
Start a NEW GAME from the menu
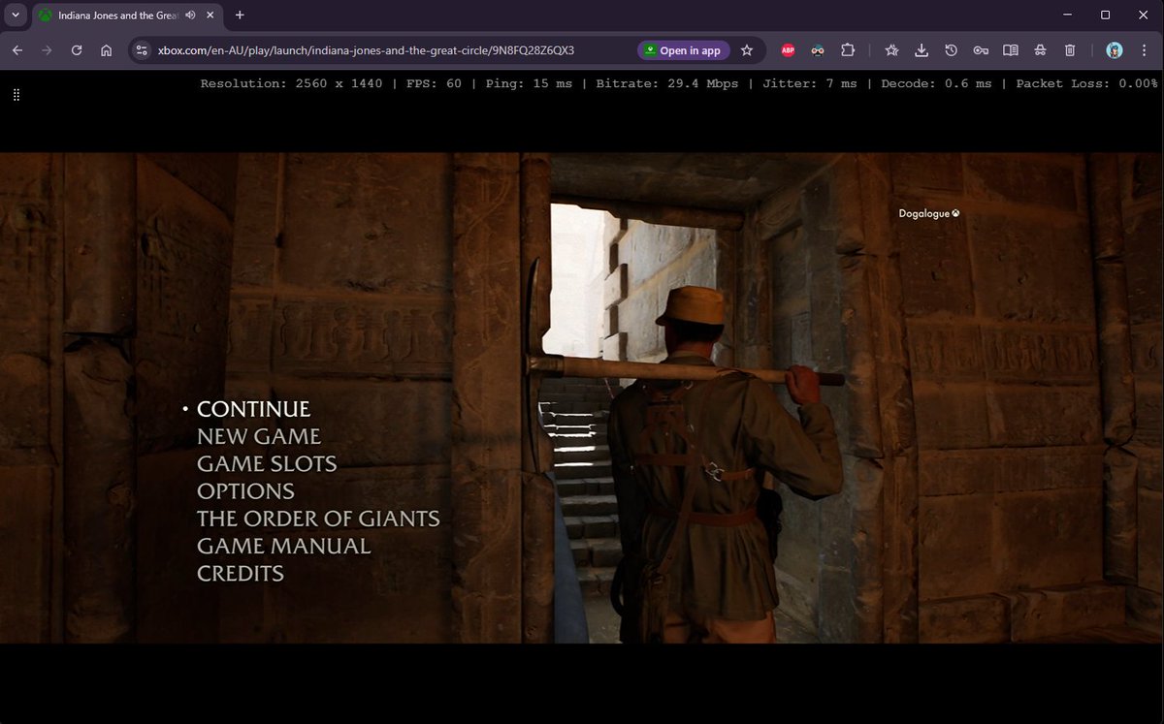[x=258, y=436]
